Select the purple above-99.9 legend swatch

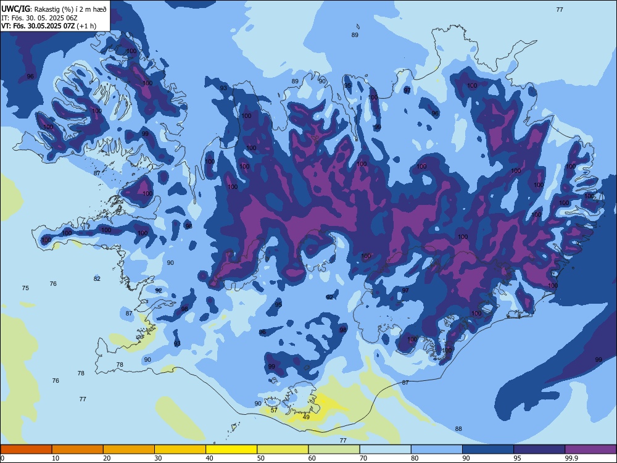(x=590, y=449)
